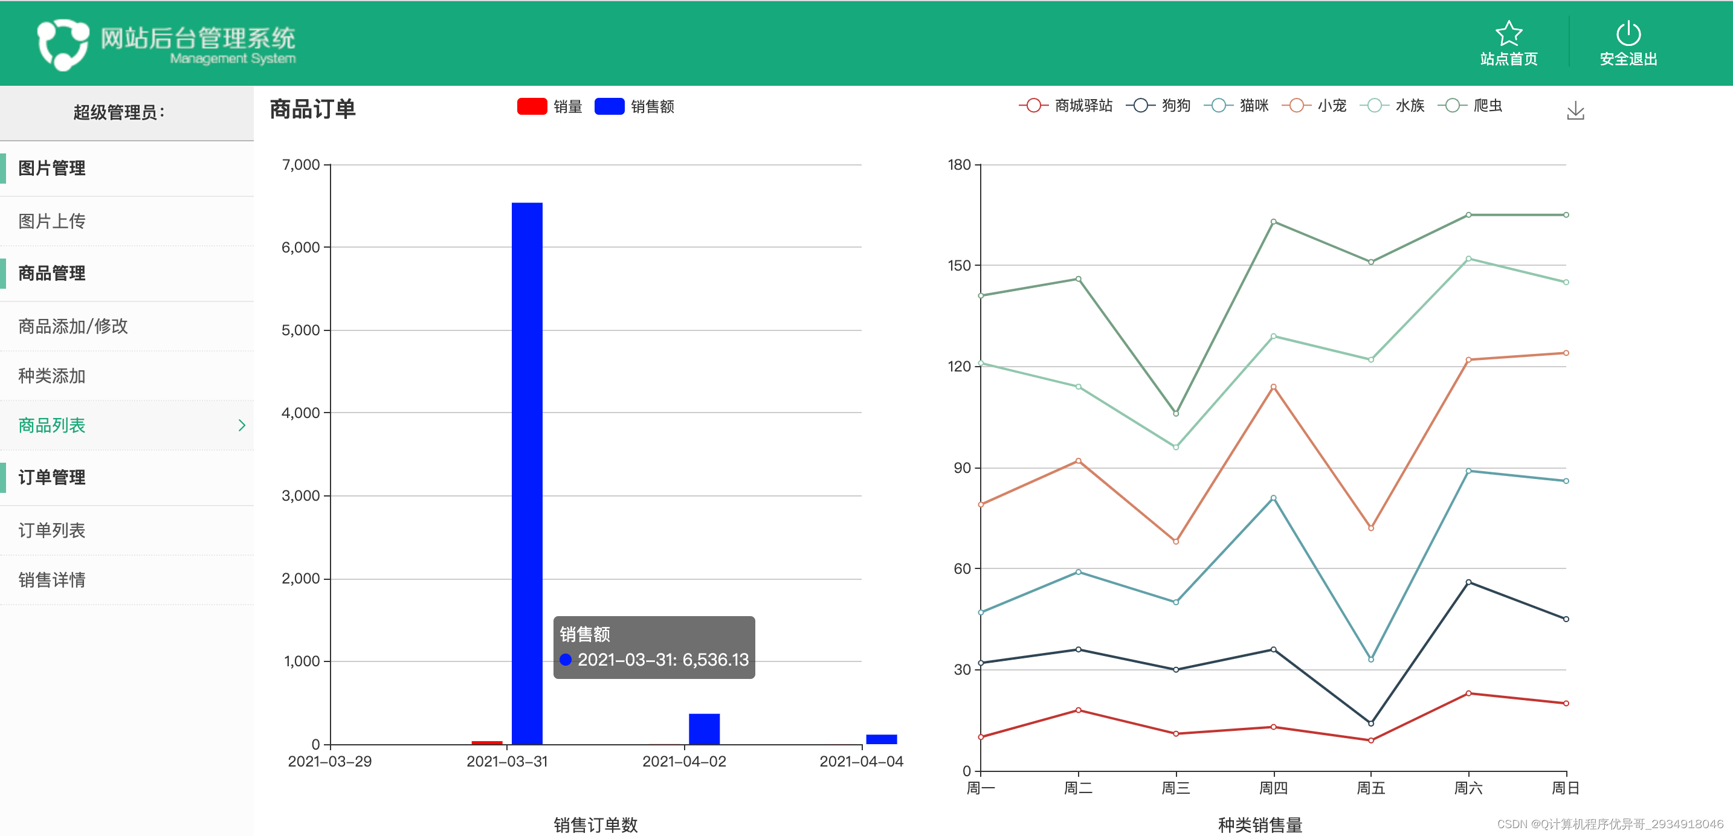Click 安全退出 link text
This screenshot has width=1733, height=836.
[1628, 59]
